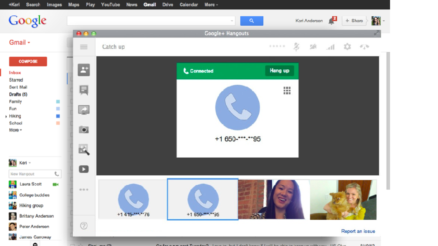Open the Family label

point(15,102)
